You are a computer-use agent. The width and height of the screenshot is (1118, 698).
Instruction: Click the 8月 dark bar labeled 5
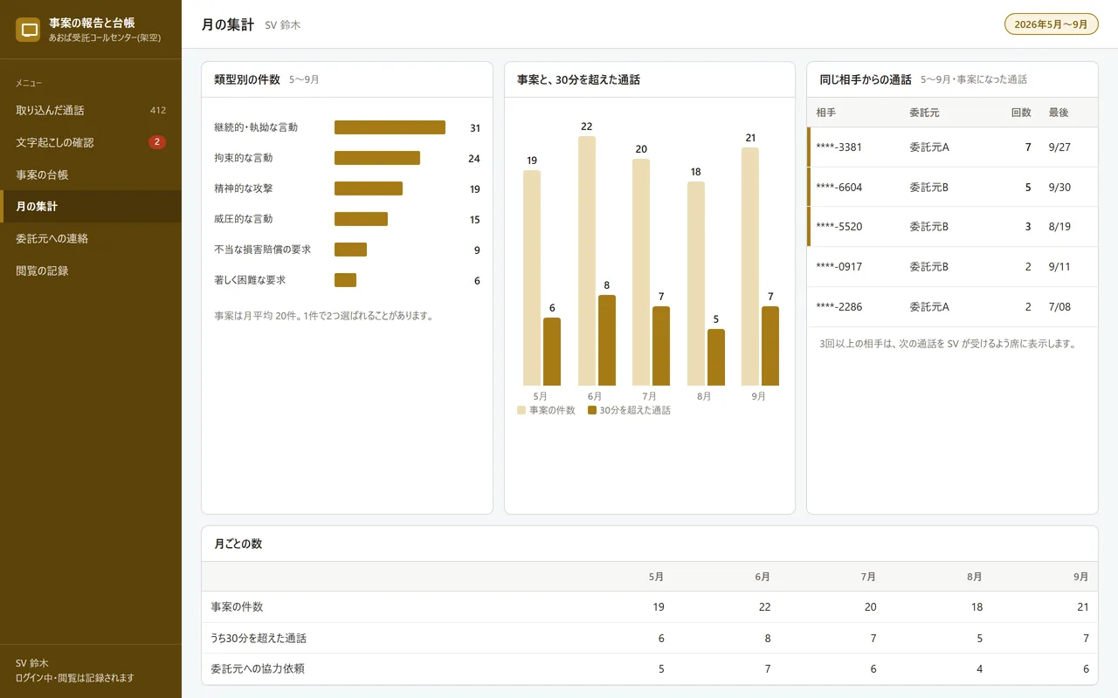716,357
